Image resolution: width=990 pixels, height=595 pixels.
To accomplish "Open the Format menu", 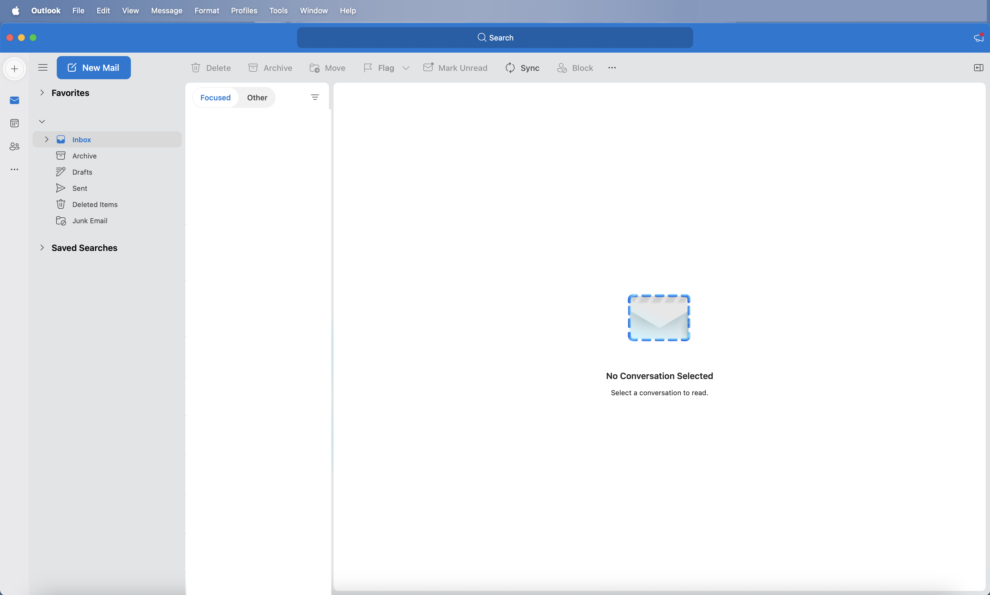I will pos(207,11).
